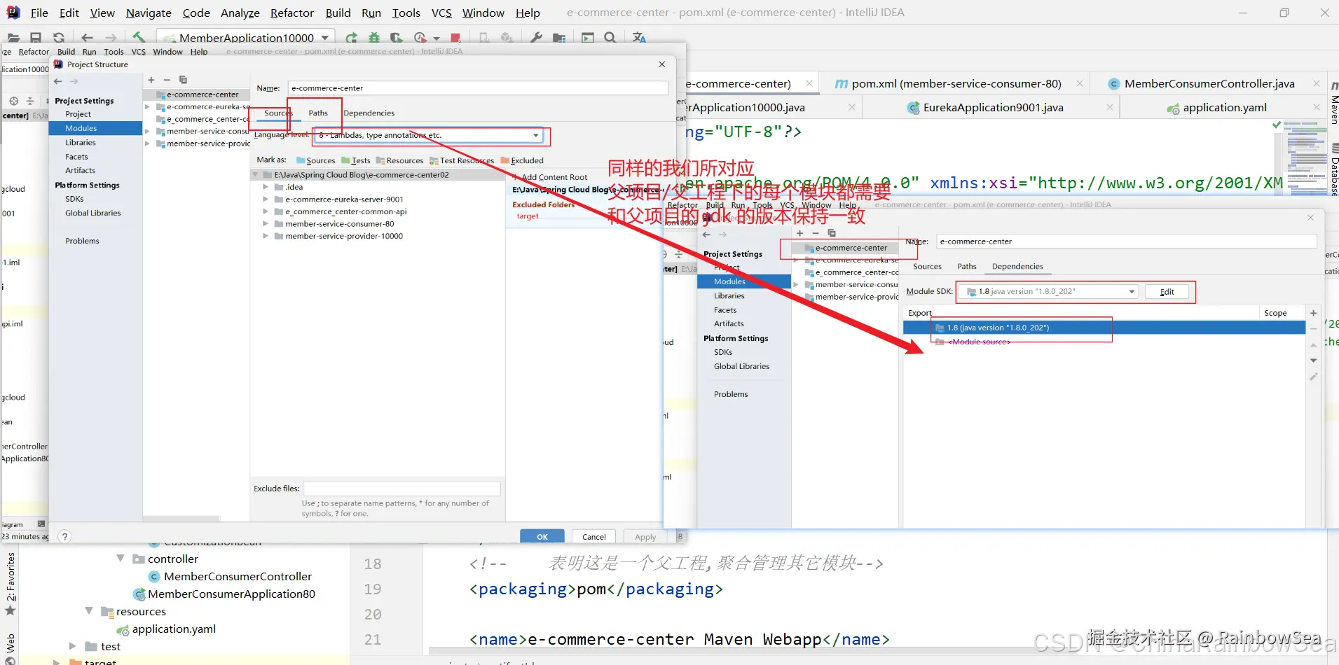Select Artifacts in left Project Settings
The image size is (1339, 665).
coord(81,170)
